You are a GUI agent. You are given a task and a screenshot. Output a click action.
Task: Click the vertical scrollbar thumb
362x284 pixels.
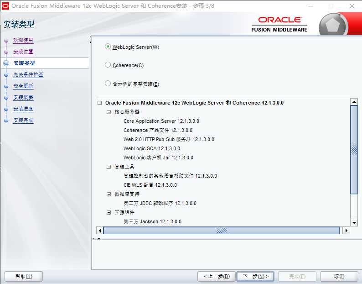(x=354, y=150)
